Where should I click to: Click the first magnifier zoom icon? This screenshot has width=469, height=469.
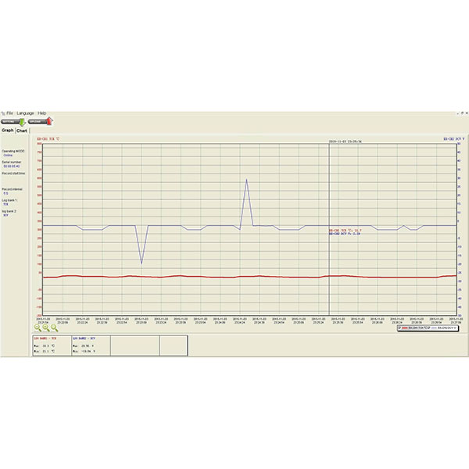pos(39,329)
